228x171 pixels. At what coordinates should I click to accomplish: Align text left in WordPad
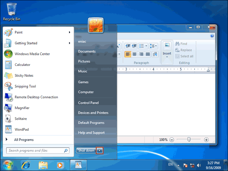tap(128, 54)
